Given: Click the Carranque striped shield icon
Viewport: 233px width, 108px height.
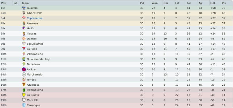Looking at the screenshot, I should point(24,105).
